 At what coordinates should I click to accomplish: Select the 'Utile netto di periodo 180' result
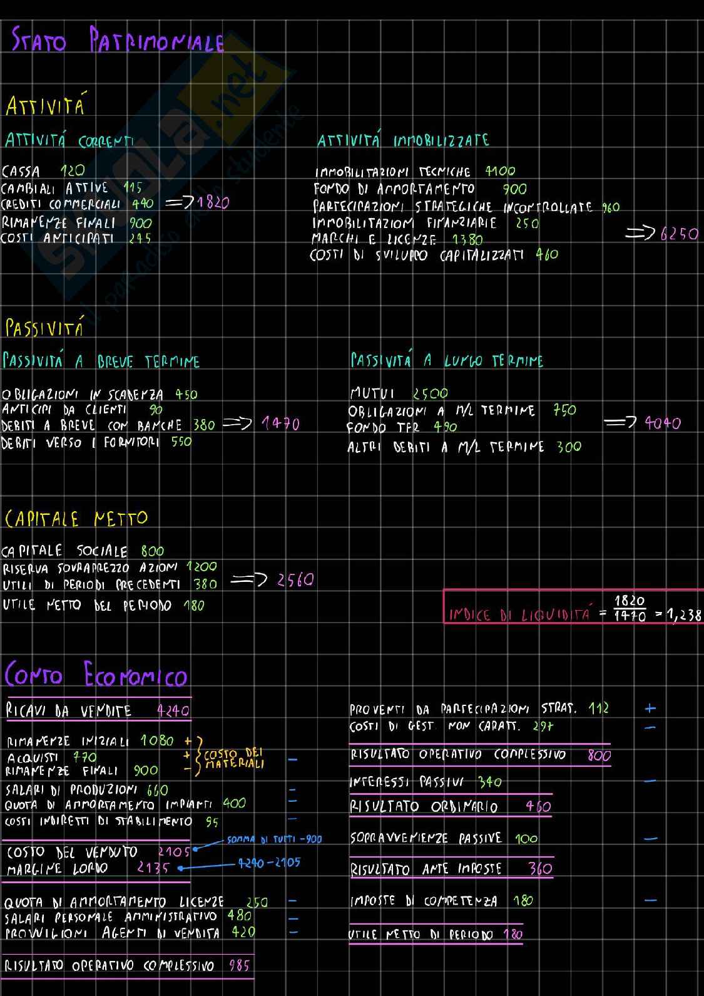click(x=435, y=934)
